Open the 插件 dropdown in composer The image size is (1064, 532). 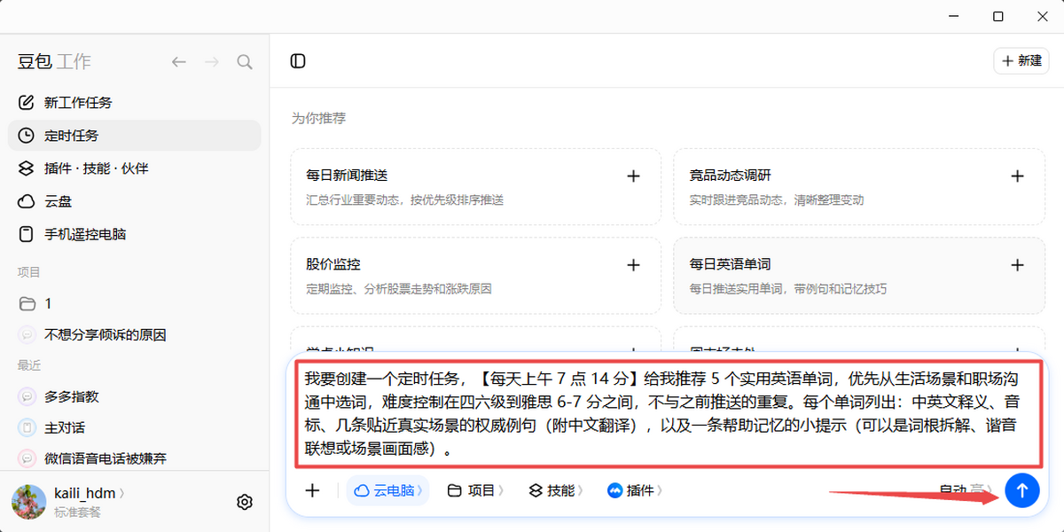click(x=634, y=490)
